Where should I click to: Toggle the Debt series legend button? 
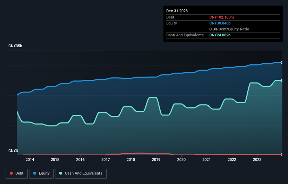point(17,174)
